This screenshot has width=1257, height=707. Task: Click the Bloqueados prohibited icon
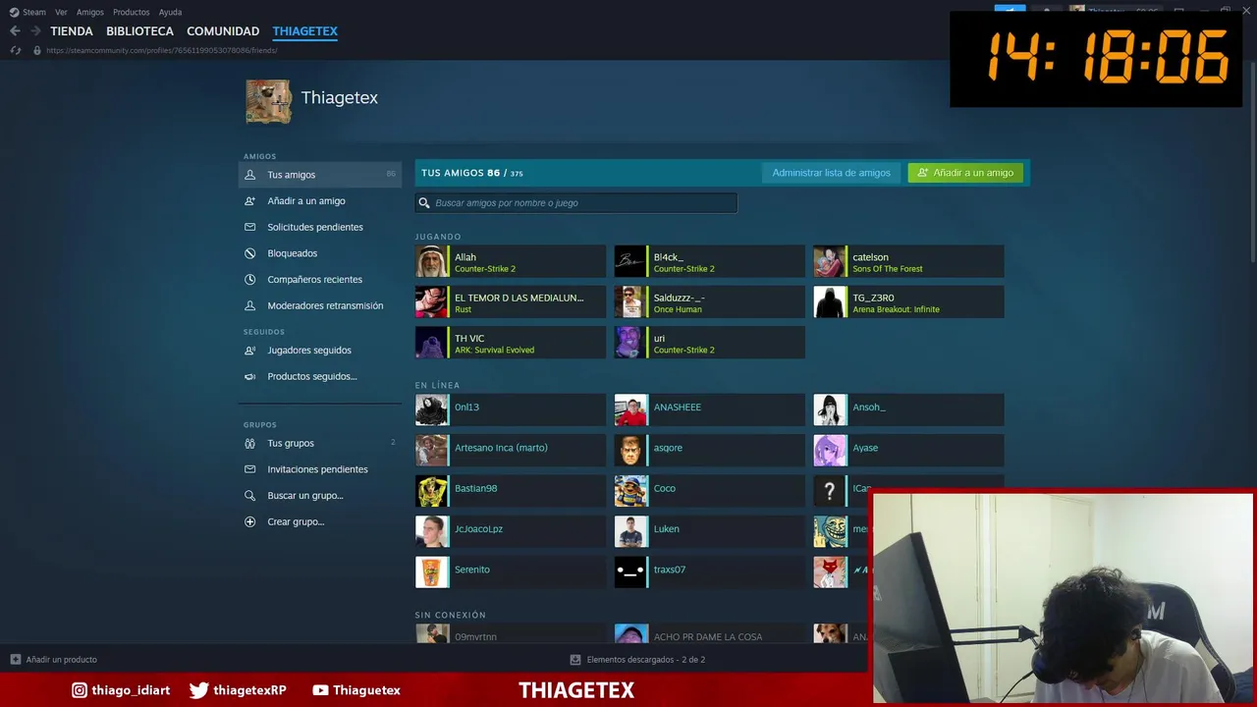[249, 253]
